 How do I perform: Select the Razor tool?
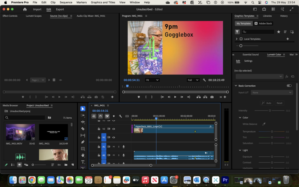[83, 129]
